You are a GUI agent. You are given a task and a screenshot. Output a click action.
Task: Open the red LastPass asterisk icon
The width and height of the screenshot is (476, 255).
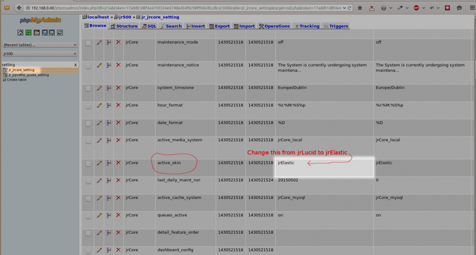448,8
